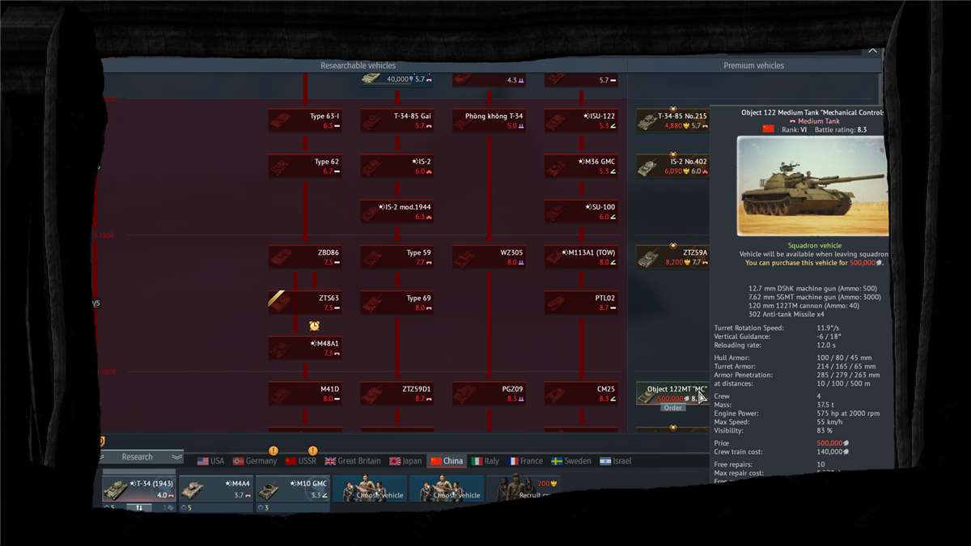Select the ISU-122 vehicle card

582,121
